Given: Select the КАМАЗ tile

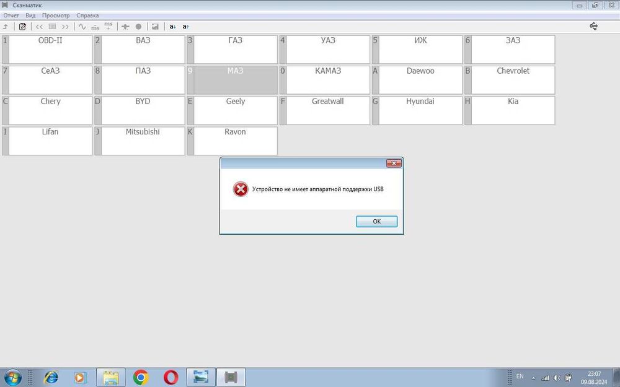Looking at the screenshot, I should coord(325,80).
